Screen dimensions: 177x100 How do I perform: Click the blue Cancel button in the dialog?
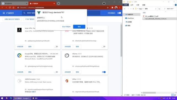[x=79, y=27]
